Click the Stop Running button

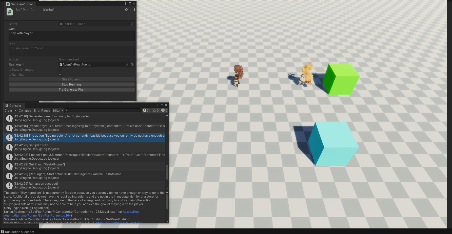[x=72, y=84]
